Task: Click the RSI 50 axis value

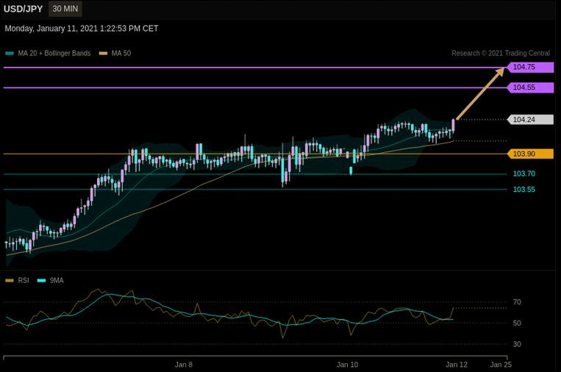Action: 517,323
